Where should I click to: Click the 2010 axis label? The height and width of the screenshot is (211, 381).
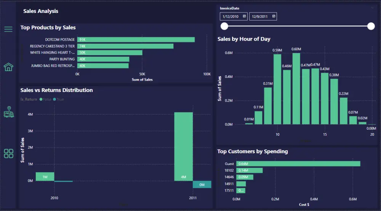pyautogui.click(x=54, y=198)
